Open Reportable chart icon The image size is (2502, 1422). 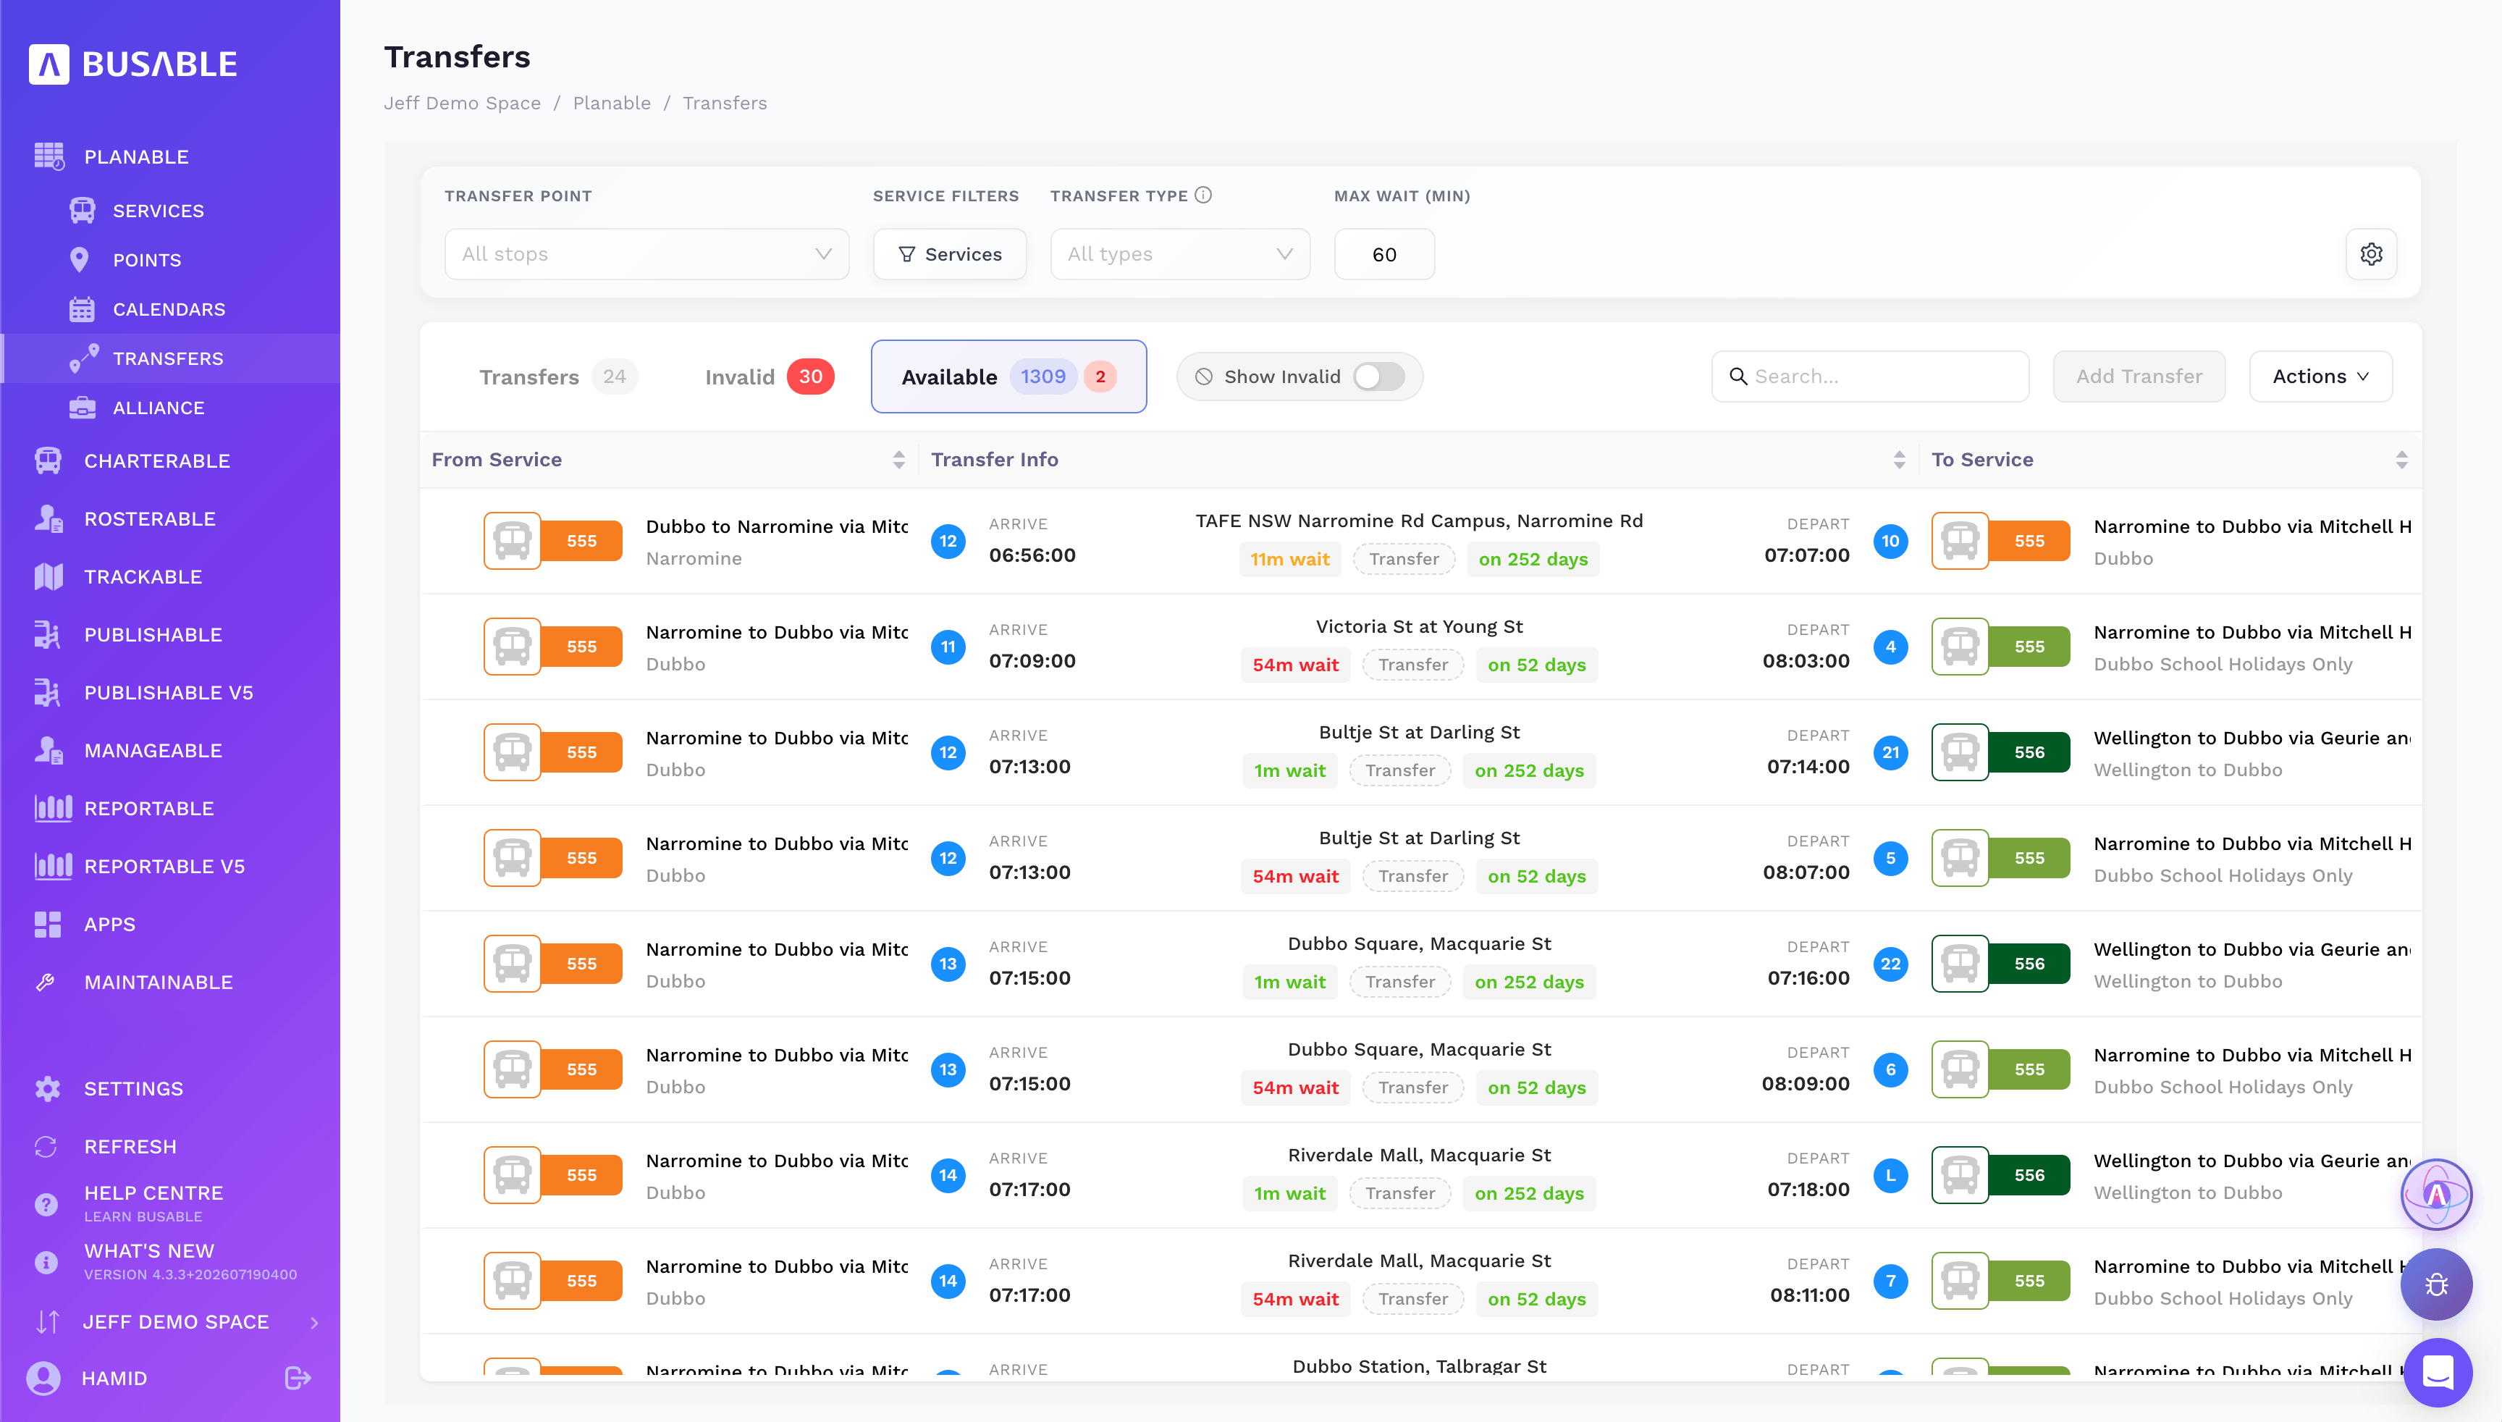click(53, 809)
